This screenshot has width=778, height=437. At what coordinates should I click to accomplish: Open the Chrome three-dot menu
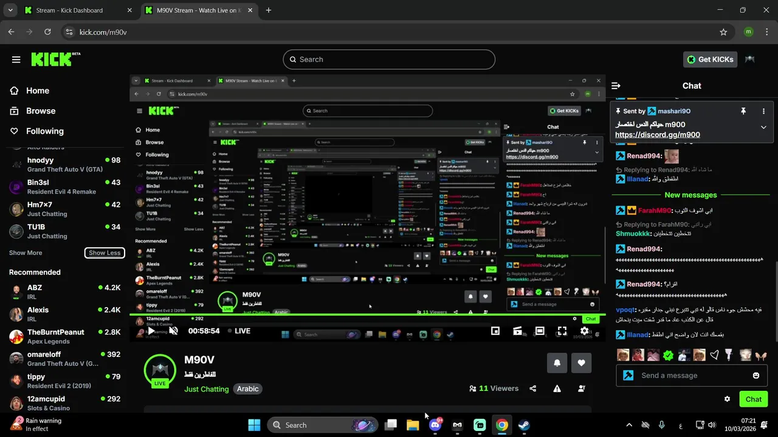click(x=767, y=32)
